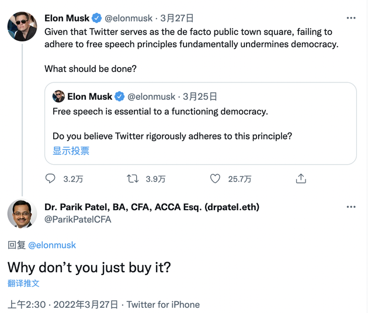Click the 显示投票 show poll link
This screenshot has height=313, width=368.
tap(71, 151)
